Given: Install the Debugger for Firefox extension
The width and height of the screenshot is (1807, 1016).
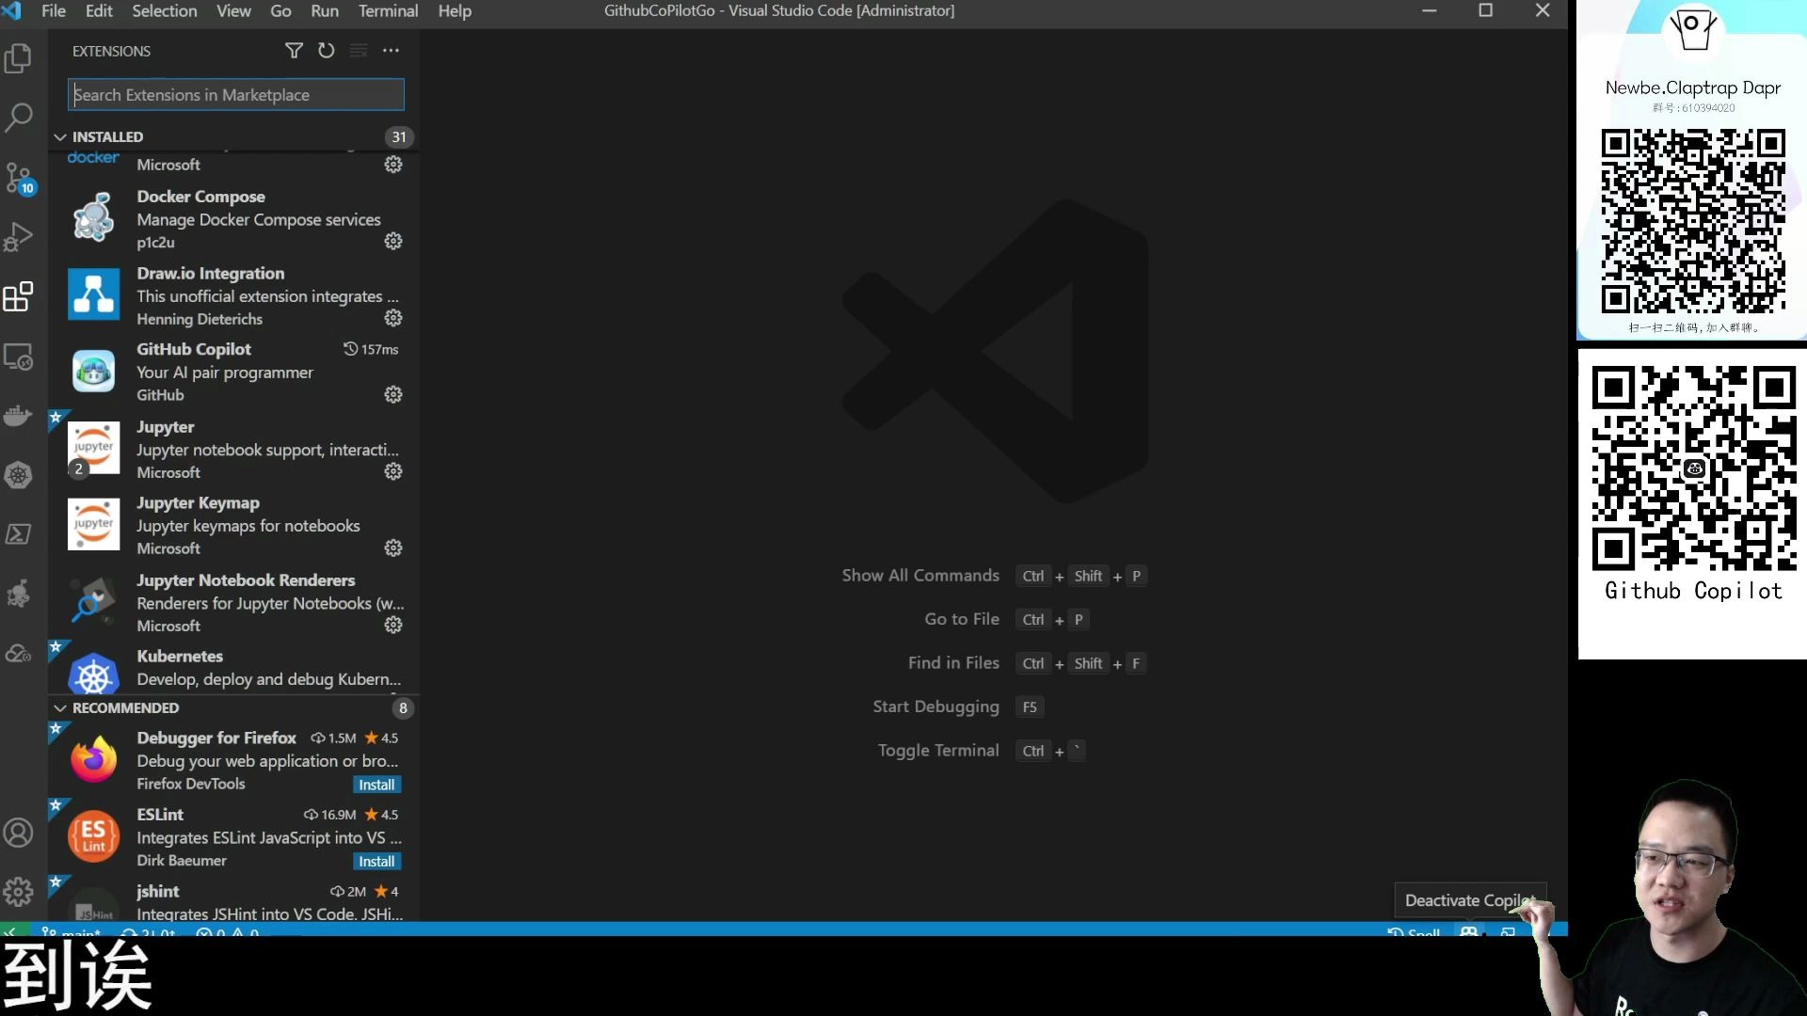Looking at the screenshot, I should (x=376, y=785).
